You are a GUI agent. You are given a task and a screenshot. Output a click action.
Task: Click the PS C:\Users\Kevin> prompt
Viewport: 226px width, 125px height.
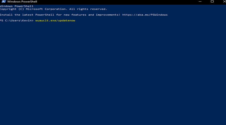click(x=17, y=20)
